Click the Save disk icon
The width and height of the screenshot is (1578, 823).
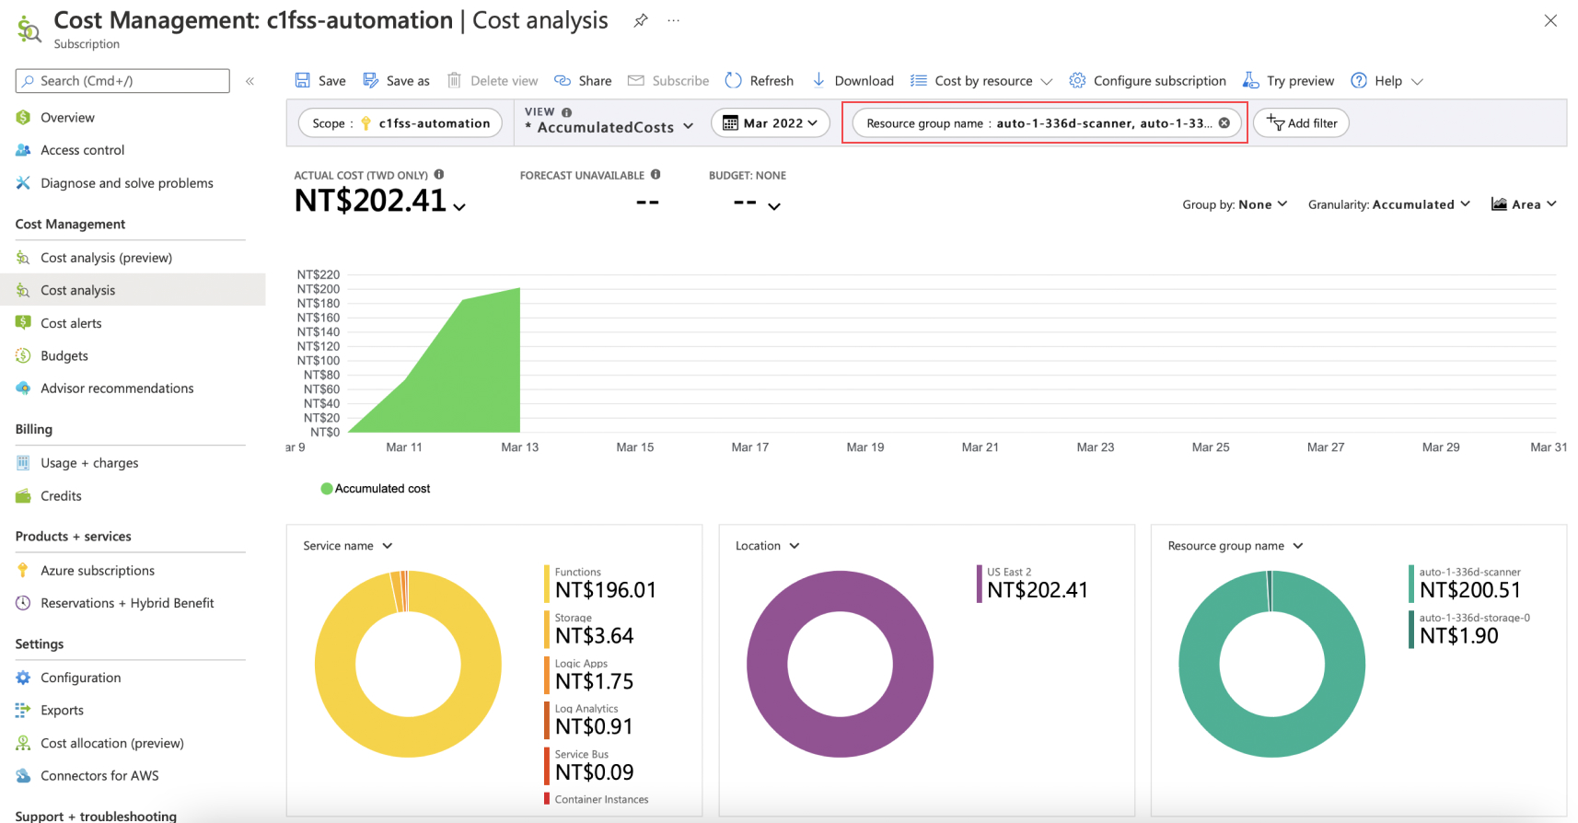[x=302, y=81]
